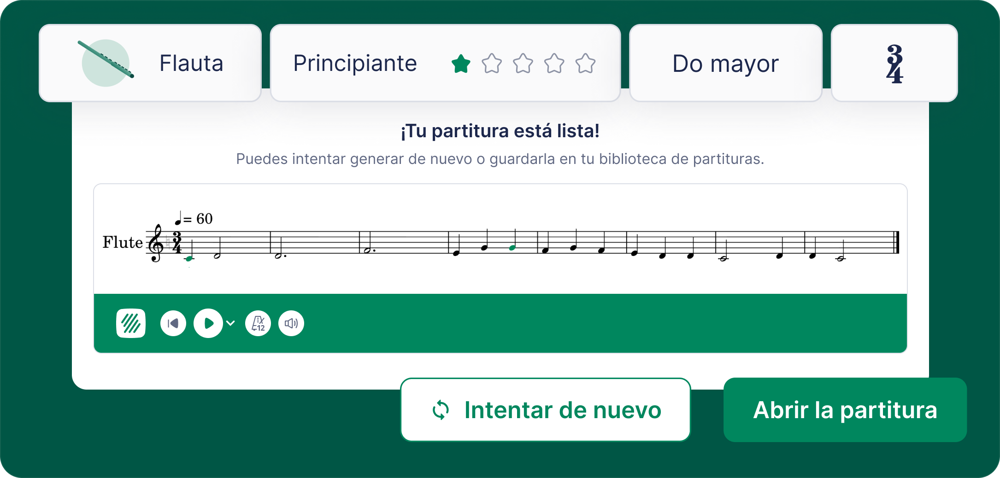Set difficulty to two stars
The image size is (1000, 478).
[492, 64]
